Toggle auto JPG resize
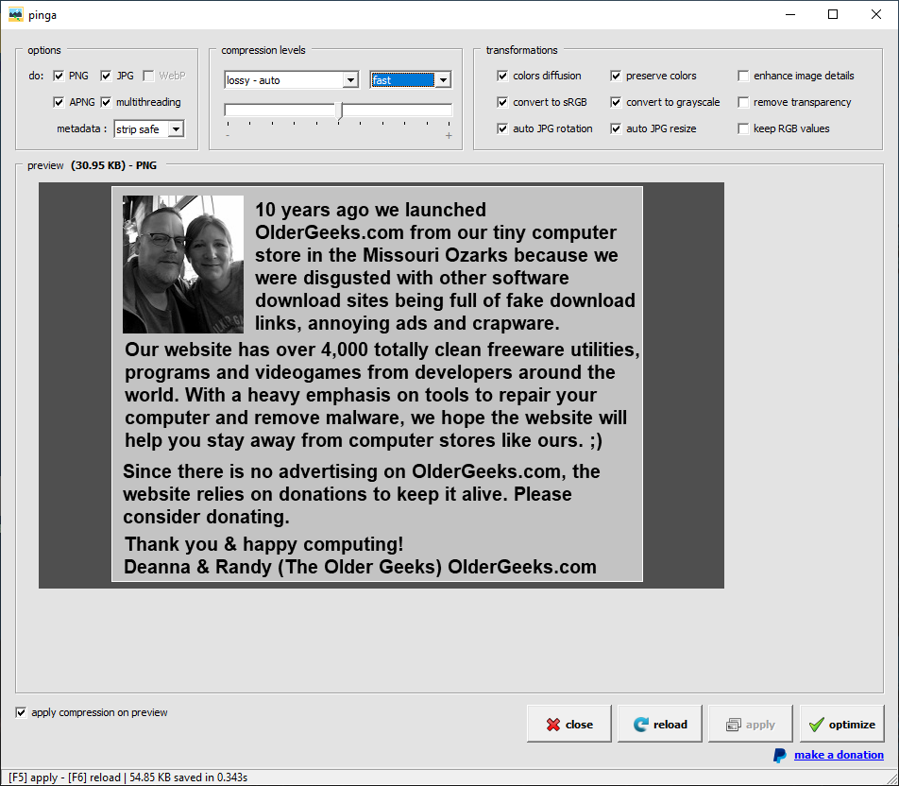Viewport: 899px width, 786px height. point(616,128)
